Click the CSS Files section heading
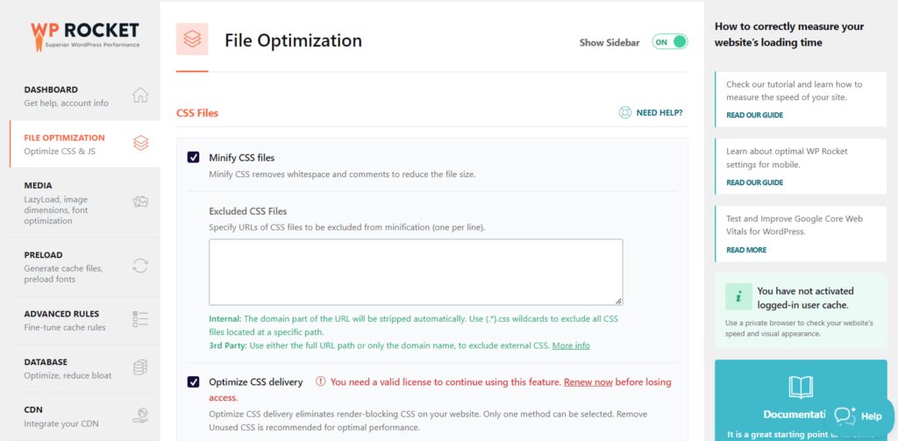The width and height of the screenshot is (898, 441). (x=197, y=113)
